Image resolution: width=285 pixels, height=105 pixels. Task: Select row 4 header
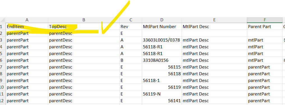tap(3, 47)
